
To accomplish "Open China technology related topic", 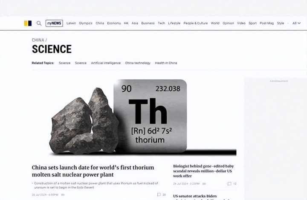I will tap(138, 63).
